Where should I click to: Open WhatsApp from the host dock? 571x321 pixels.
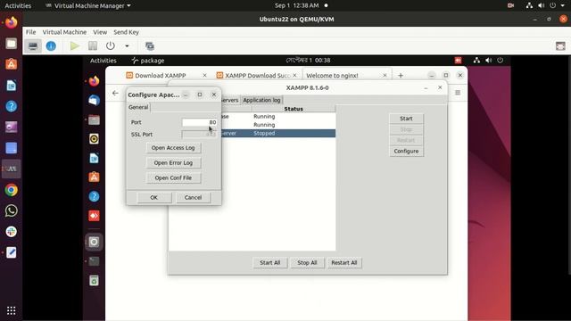(x=12, y=210)
